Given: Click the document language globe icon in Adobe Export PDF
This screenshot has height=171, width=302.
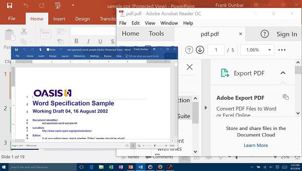Looking at the screenshot, I should point(285,97).
